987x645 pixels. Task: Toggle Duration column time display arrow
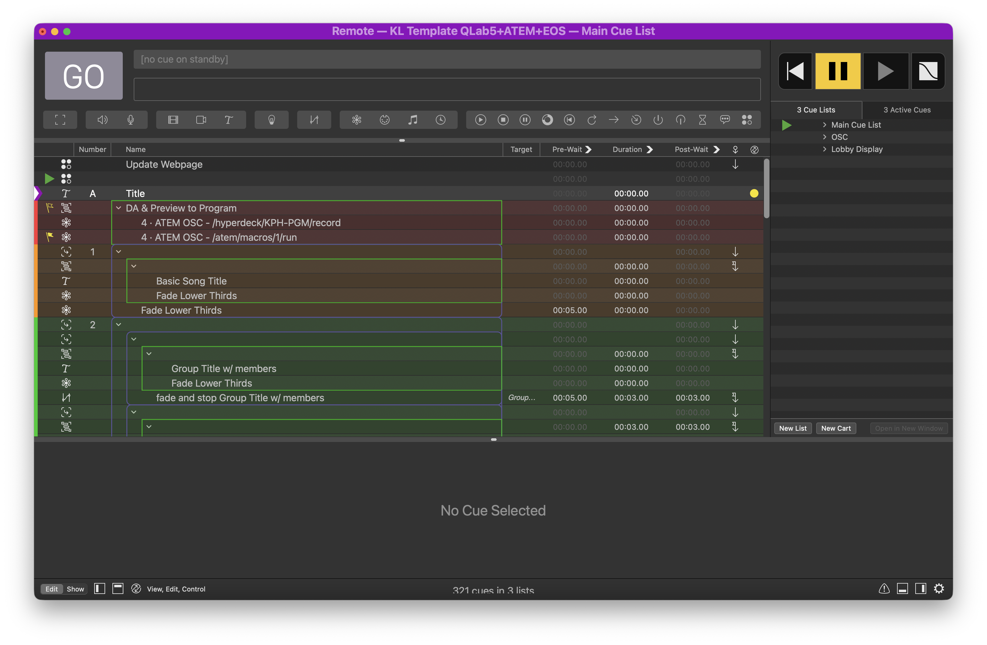(x=650, y=149)
